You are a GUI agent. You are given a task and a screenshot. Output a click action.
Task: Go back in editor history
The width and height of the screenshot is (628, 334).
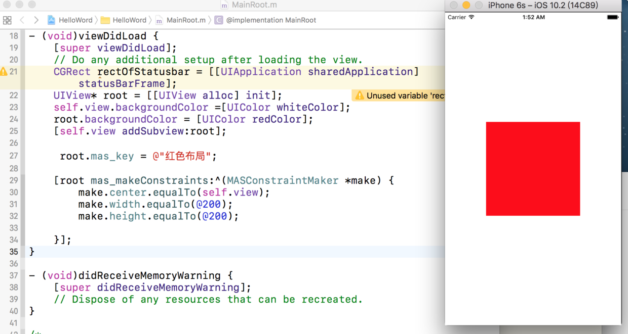[22, 20]
